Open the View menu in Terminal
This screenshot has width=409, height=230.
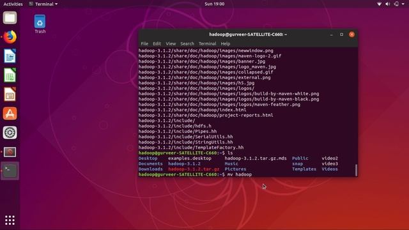(171, 43)
